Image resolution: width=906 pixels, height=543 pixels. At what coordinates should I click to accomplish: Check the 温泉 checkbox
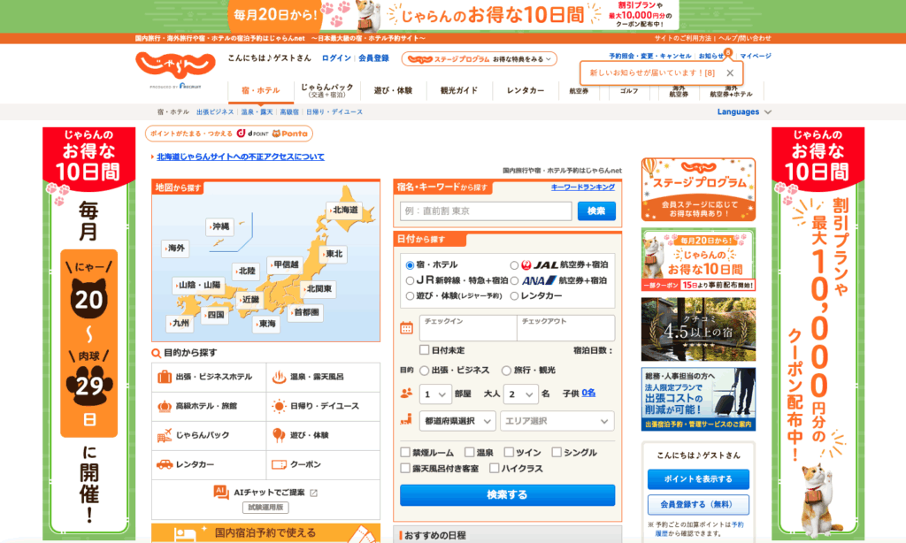point(469,452)
